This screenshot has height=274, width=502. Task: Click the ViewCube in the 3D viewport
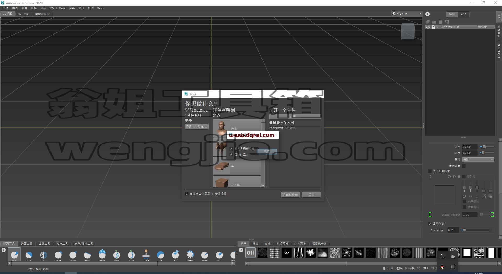408,31
